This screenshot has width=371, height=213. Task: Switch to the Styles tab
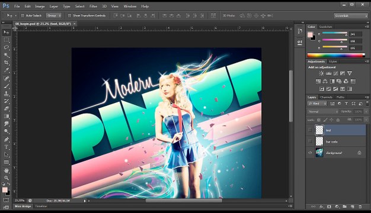tap(333, 62)
